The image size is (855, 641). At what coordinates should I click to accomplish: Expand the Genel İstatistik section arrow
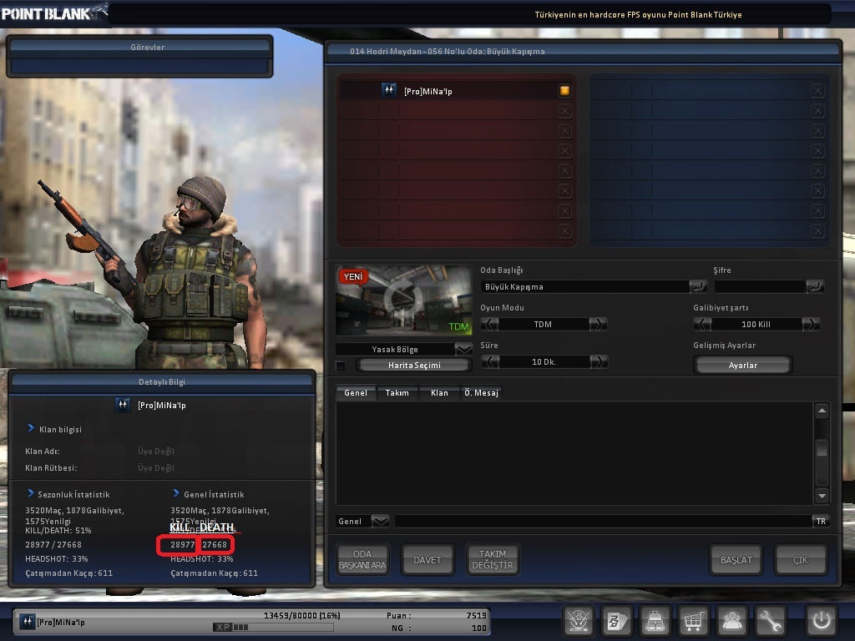[x=176, y=493]
